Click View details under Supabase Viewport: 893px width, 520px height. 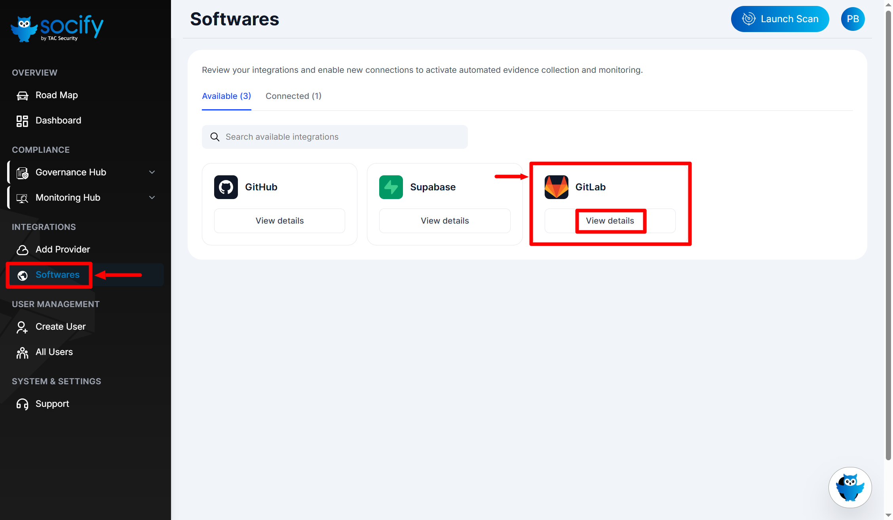tap(445, 221)
